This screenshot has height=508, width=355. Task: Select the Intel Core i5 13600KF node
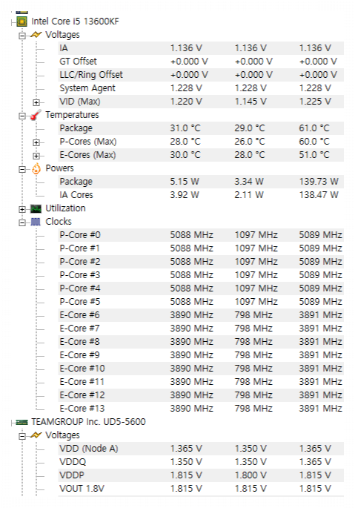(75, 22)
